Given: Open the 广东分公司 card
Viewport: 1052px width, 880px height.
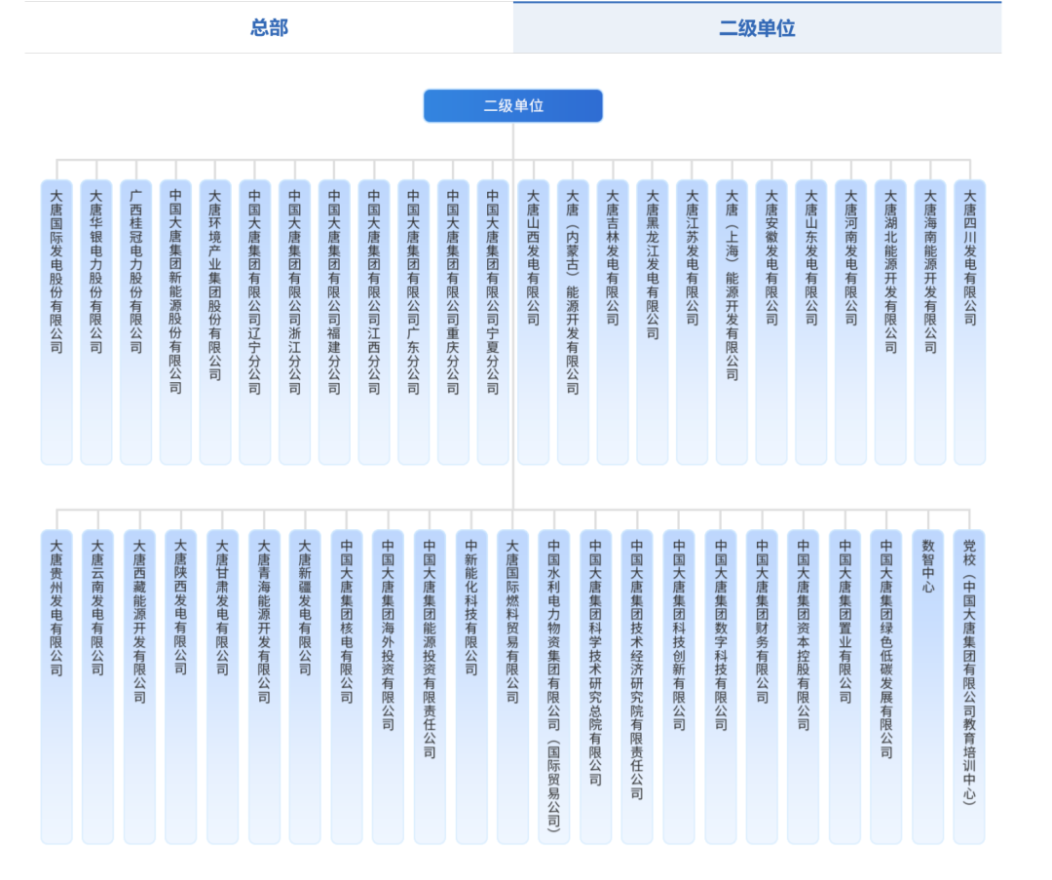Looking at the screenshot, I should click(413, 323).
